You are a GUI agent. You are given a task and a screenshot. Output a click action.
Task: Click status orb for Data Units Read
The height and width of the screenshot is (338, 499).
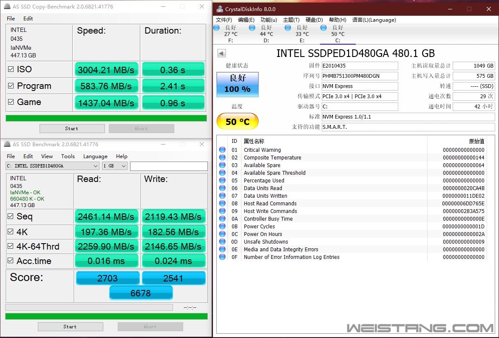pyautogui.click(x=222, y=188)
